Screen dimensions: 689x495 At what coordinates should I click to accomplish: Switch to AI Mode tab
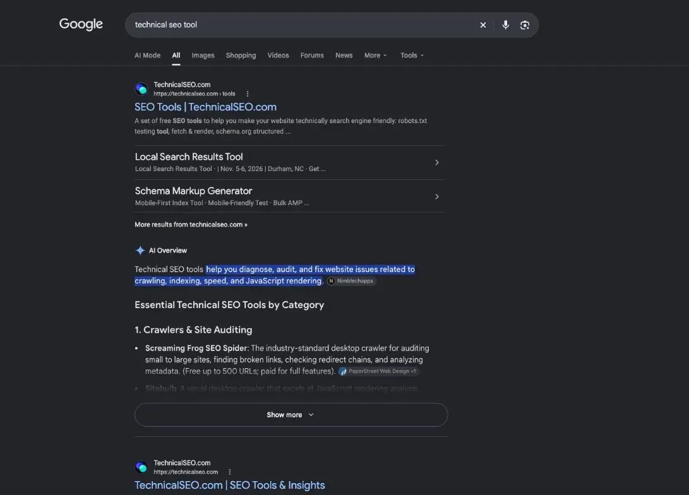coord(148,56)
